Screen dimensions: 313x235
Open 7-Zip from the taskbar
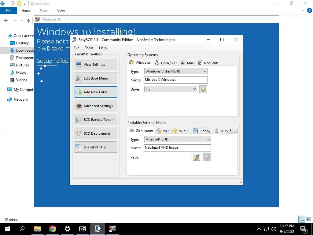pyautogui.click(x=83, y=229)
